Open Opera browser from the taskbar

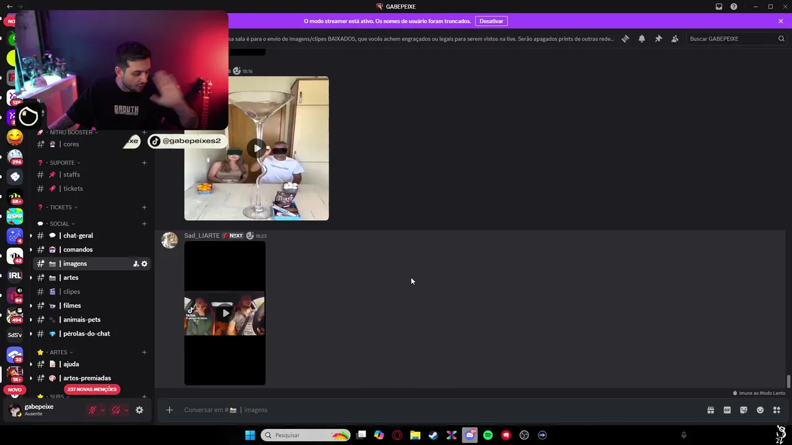tap(397, 435)
